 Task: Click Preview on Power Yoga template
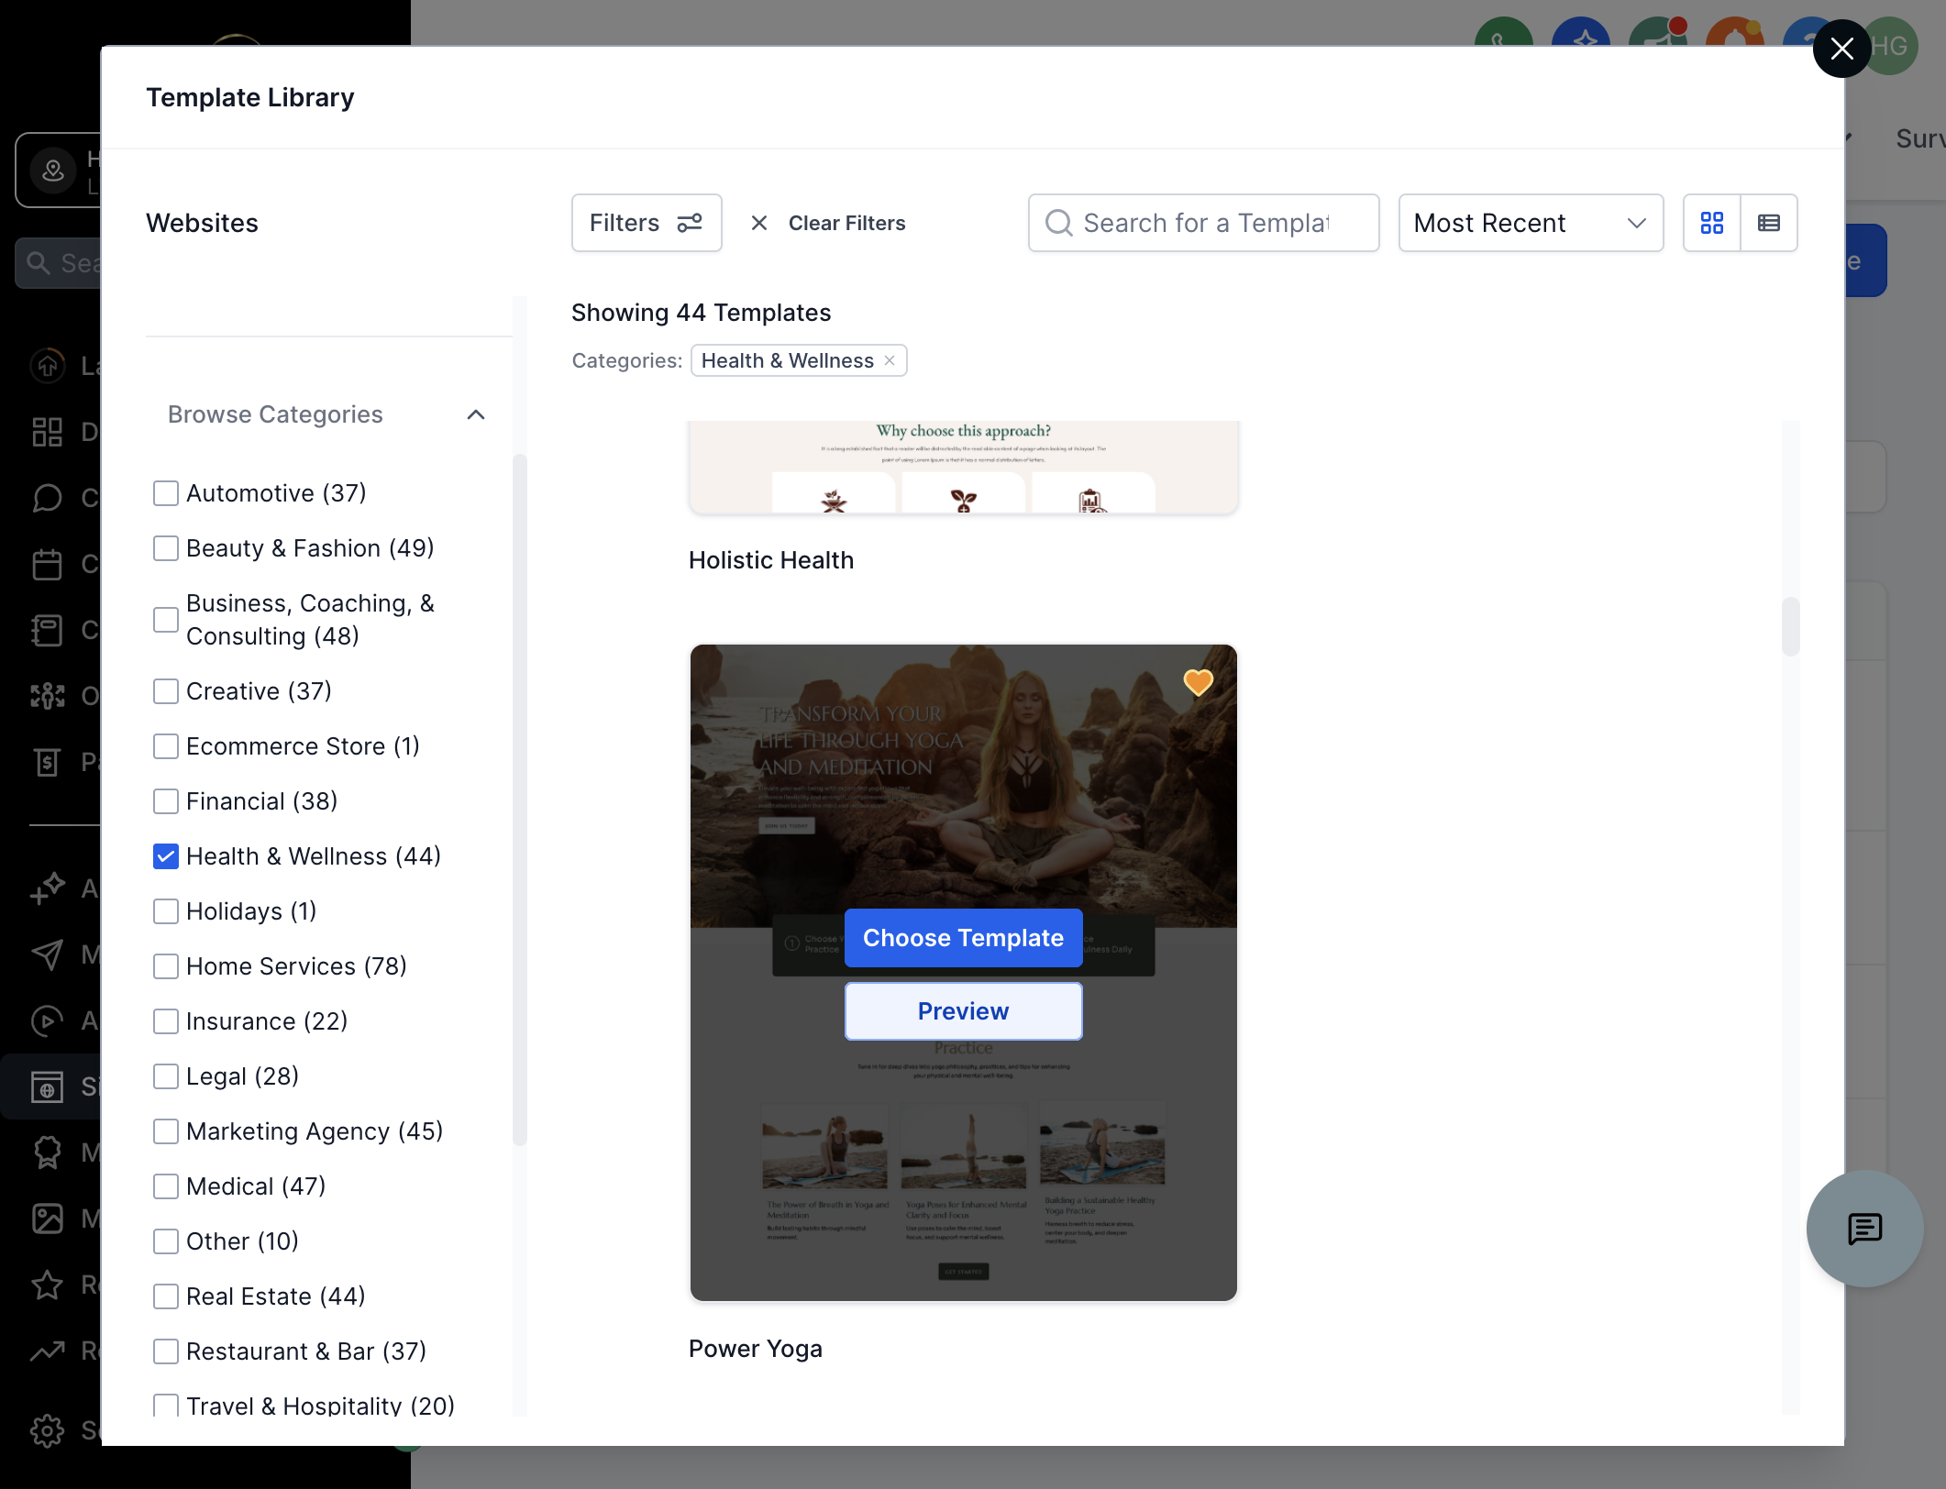(963, 1011)
